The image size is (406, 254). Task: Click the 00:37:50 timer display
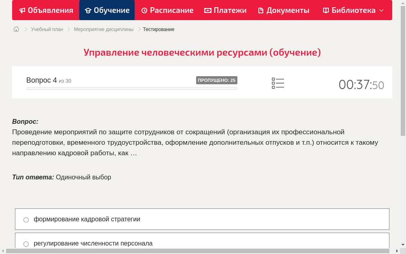coord(361,85)
